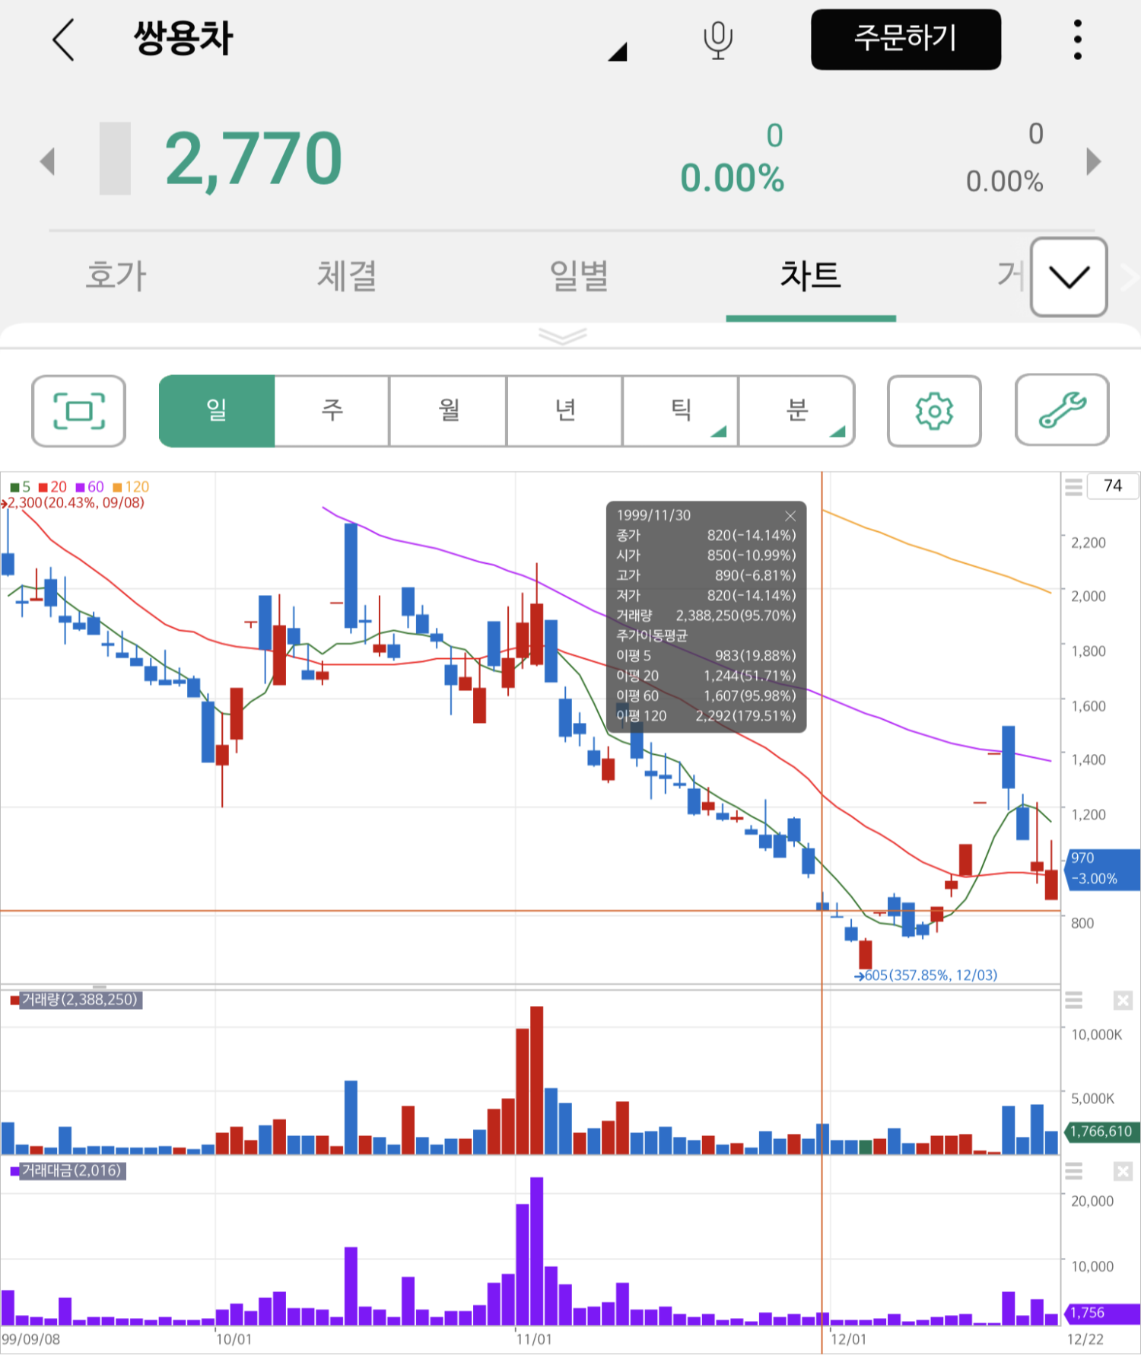Tap the 주문하기 order button

point(905,40)
